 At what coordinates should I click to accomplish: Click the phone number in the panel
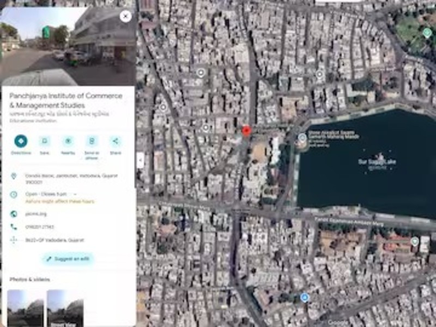point(39,227)
